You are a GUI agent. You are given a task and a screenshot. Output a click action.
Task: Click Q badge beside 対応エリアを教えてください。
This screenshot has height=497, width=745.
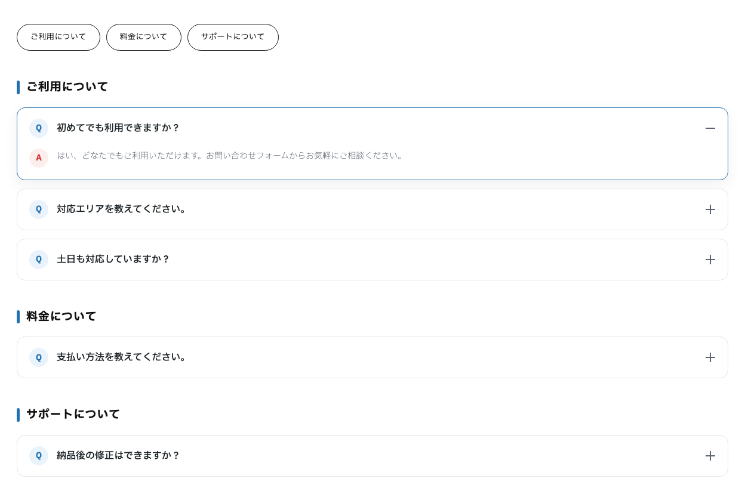[39, 209]
